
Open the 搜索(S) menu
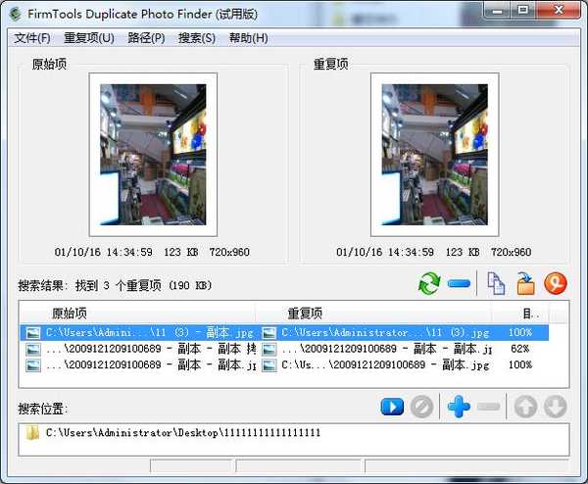click(197, 38)
